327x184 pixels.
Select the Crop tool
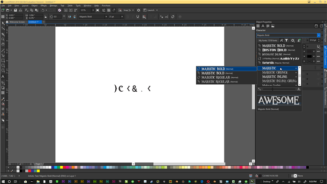point(3,34)
